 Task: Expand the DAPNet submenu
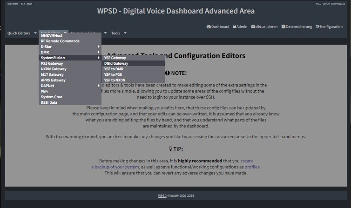click(70, 86)
